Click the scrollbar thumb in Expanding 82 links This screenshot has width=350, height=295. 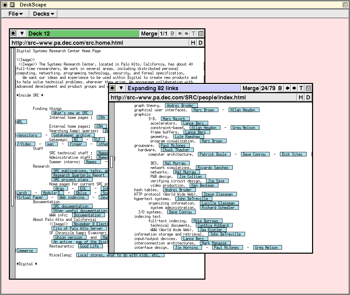[x=112, y=162]
